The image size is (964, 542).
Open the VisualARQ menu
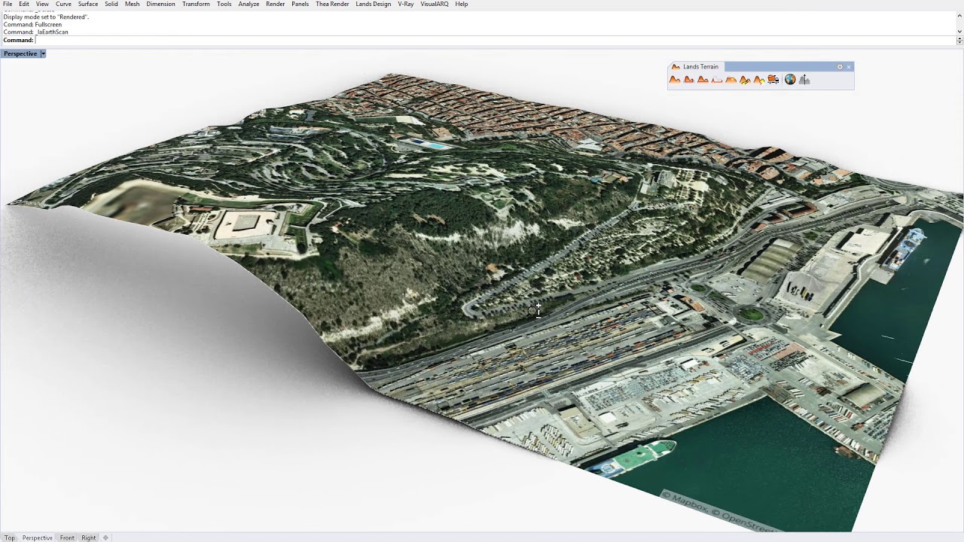(x=434, y=5)
